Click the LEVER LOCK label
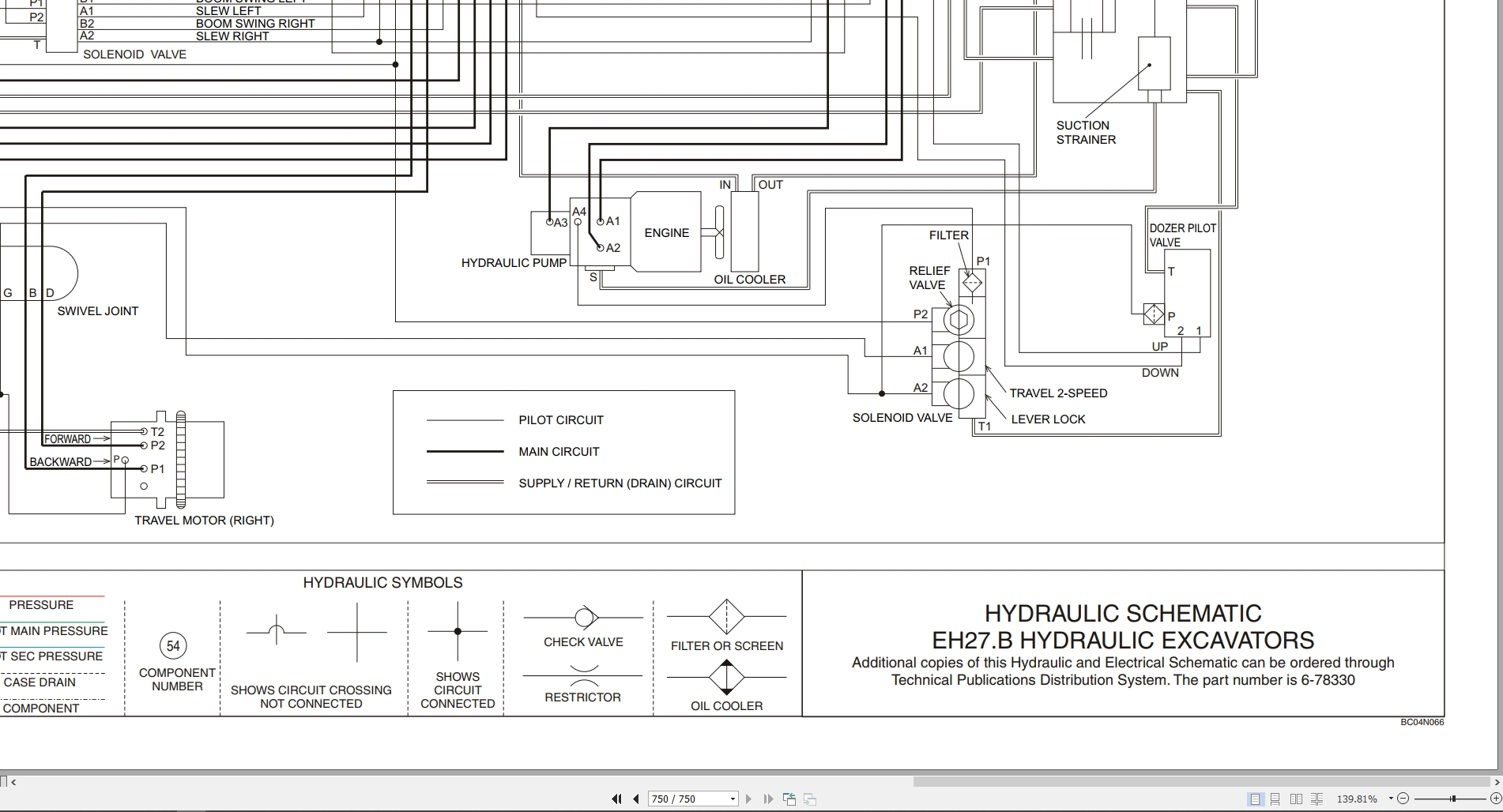Viewport: 1503px width, 812px height. click(x=1048, y=419)
